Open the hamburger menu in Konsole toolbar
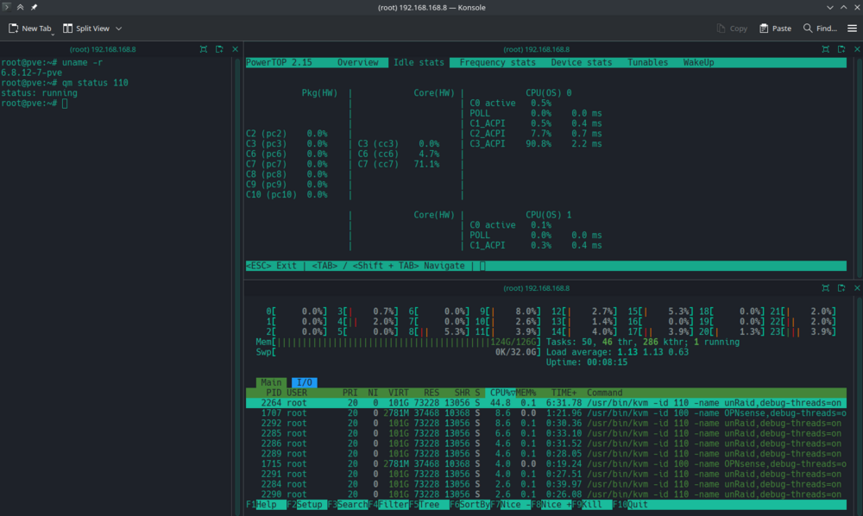The width and height of the screenshot is (863, 516). tap(852, 28)
